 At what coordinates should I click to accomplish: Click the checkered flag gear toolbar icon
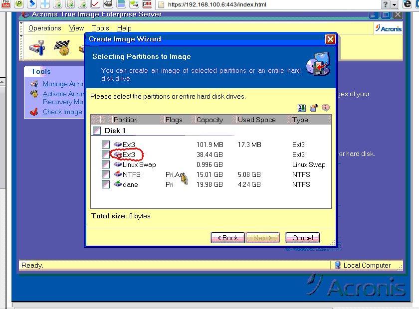pos(62,47)
